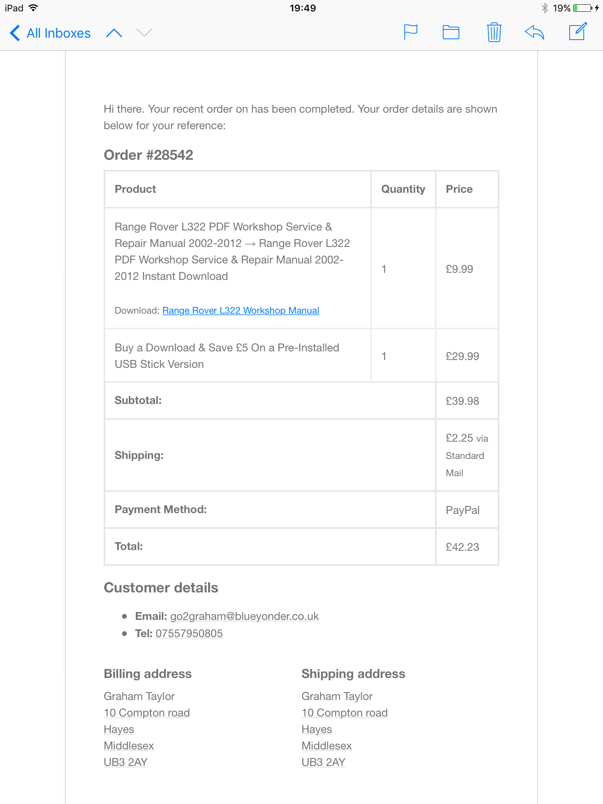The image size is (603, 804).
Task: Tap the battery indicator in status bar
Action: click(x=582, y=8)
